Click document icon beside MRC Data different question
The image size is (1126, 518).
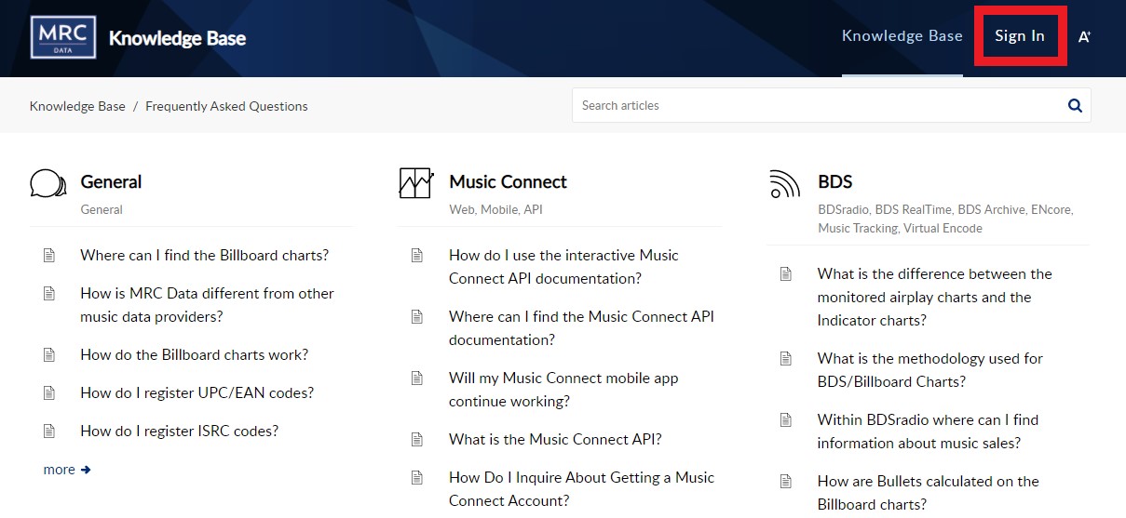(x=49, y=294)
